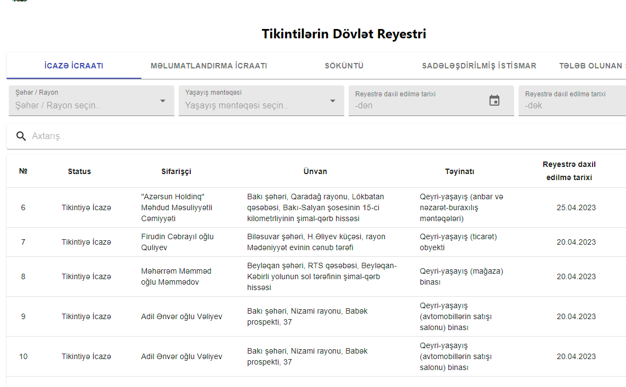Go to the SADƏLƏŞDİRİLMİŞ İSTİSMAR tab

[x=479, y=66]
